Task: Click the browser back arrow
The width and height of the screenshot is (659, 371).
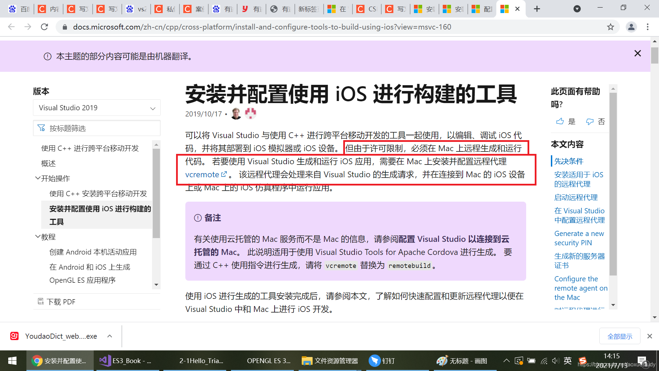Action: (x=11, y=27)
